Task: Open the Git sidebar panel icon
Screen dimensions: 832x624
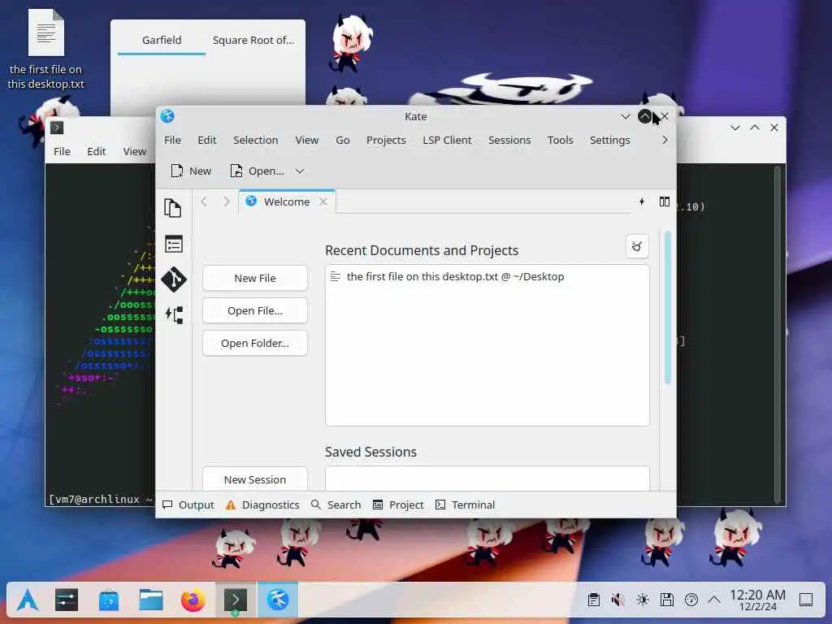Action: click(x=174, y=279)
